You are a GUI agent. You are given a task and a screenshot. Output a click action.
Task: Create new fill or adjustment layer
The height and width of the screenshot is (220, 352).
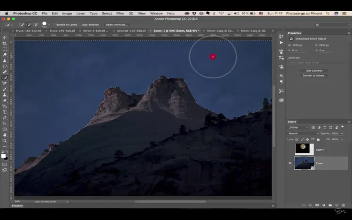point(323,205)
